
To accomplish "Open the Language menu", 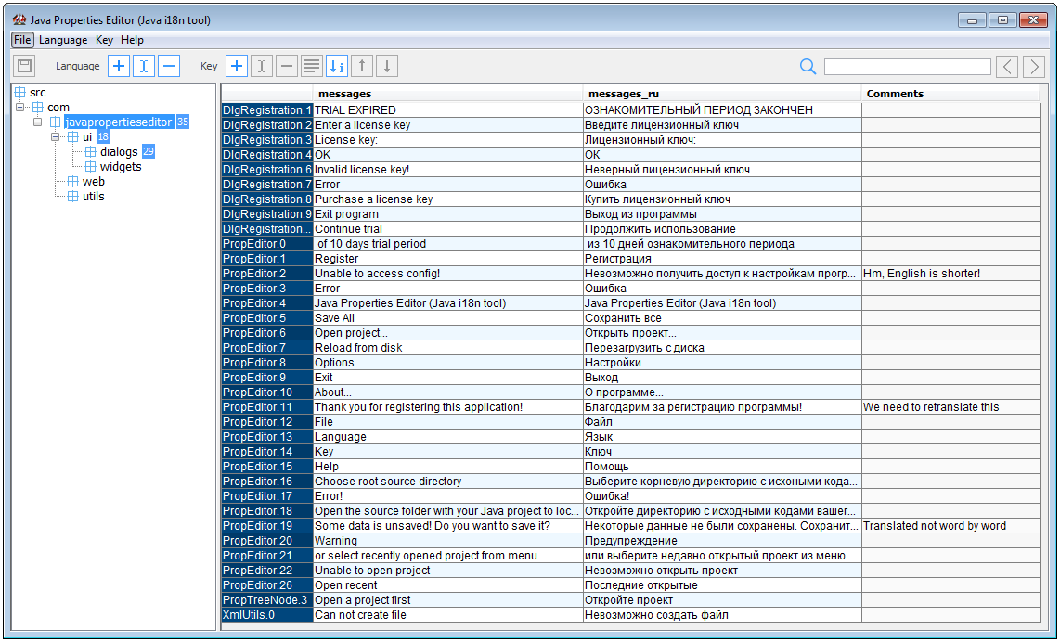I will (63, 40).
